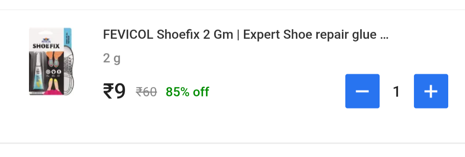The image size is (465, 157).
Task: Click the 2 g weight label
Action: (112, 59)
